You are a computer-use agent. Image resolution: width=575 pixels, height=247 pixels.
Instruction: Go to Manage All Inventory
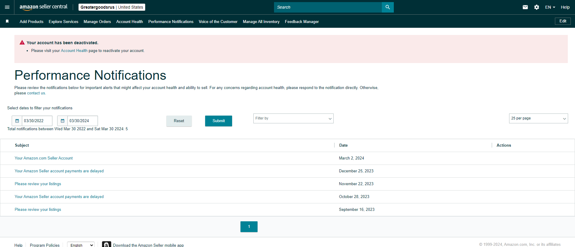pos(261,22)
